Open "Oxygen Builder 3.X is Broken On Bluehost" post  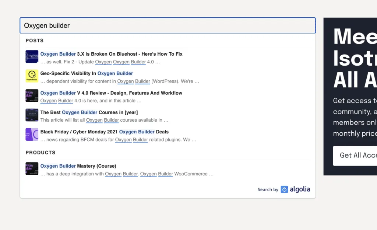point(111,54)
